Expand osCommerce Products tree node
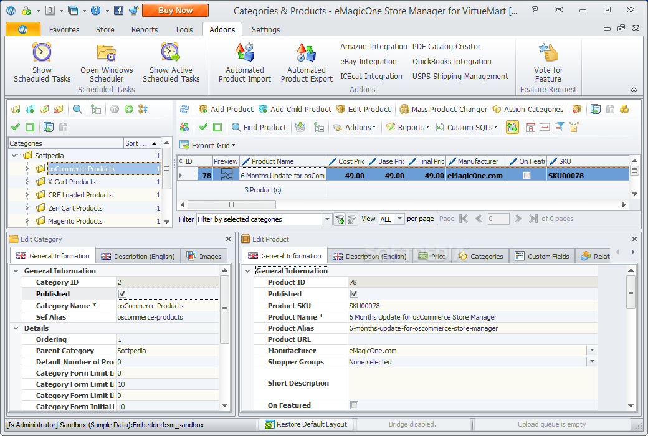The width and height of the screenshot is (648, 436). pyautogui.click(x=27, y=169)
